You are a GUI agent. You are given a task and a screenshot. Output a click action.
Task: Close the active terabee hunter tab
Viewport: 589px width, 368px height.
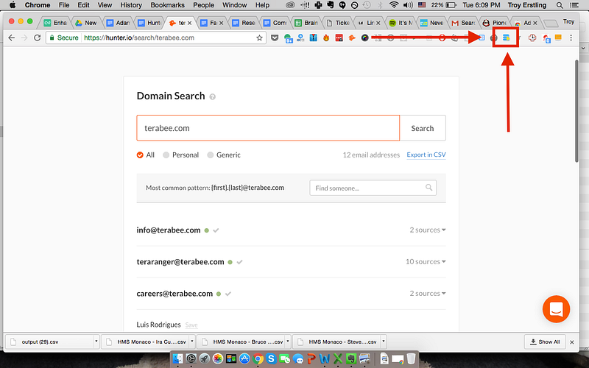click(x=190, y=23)
